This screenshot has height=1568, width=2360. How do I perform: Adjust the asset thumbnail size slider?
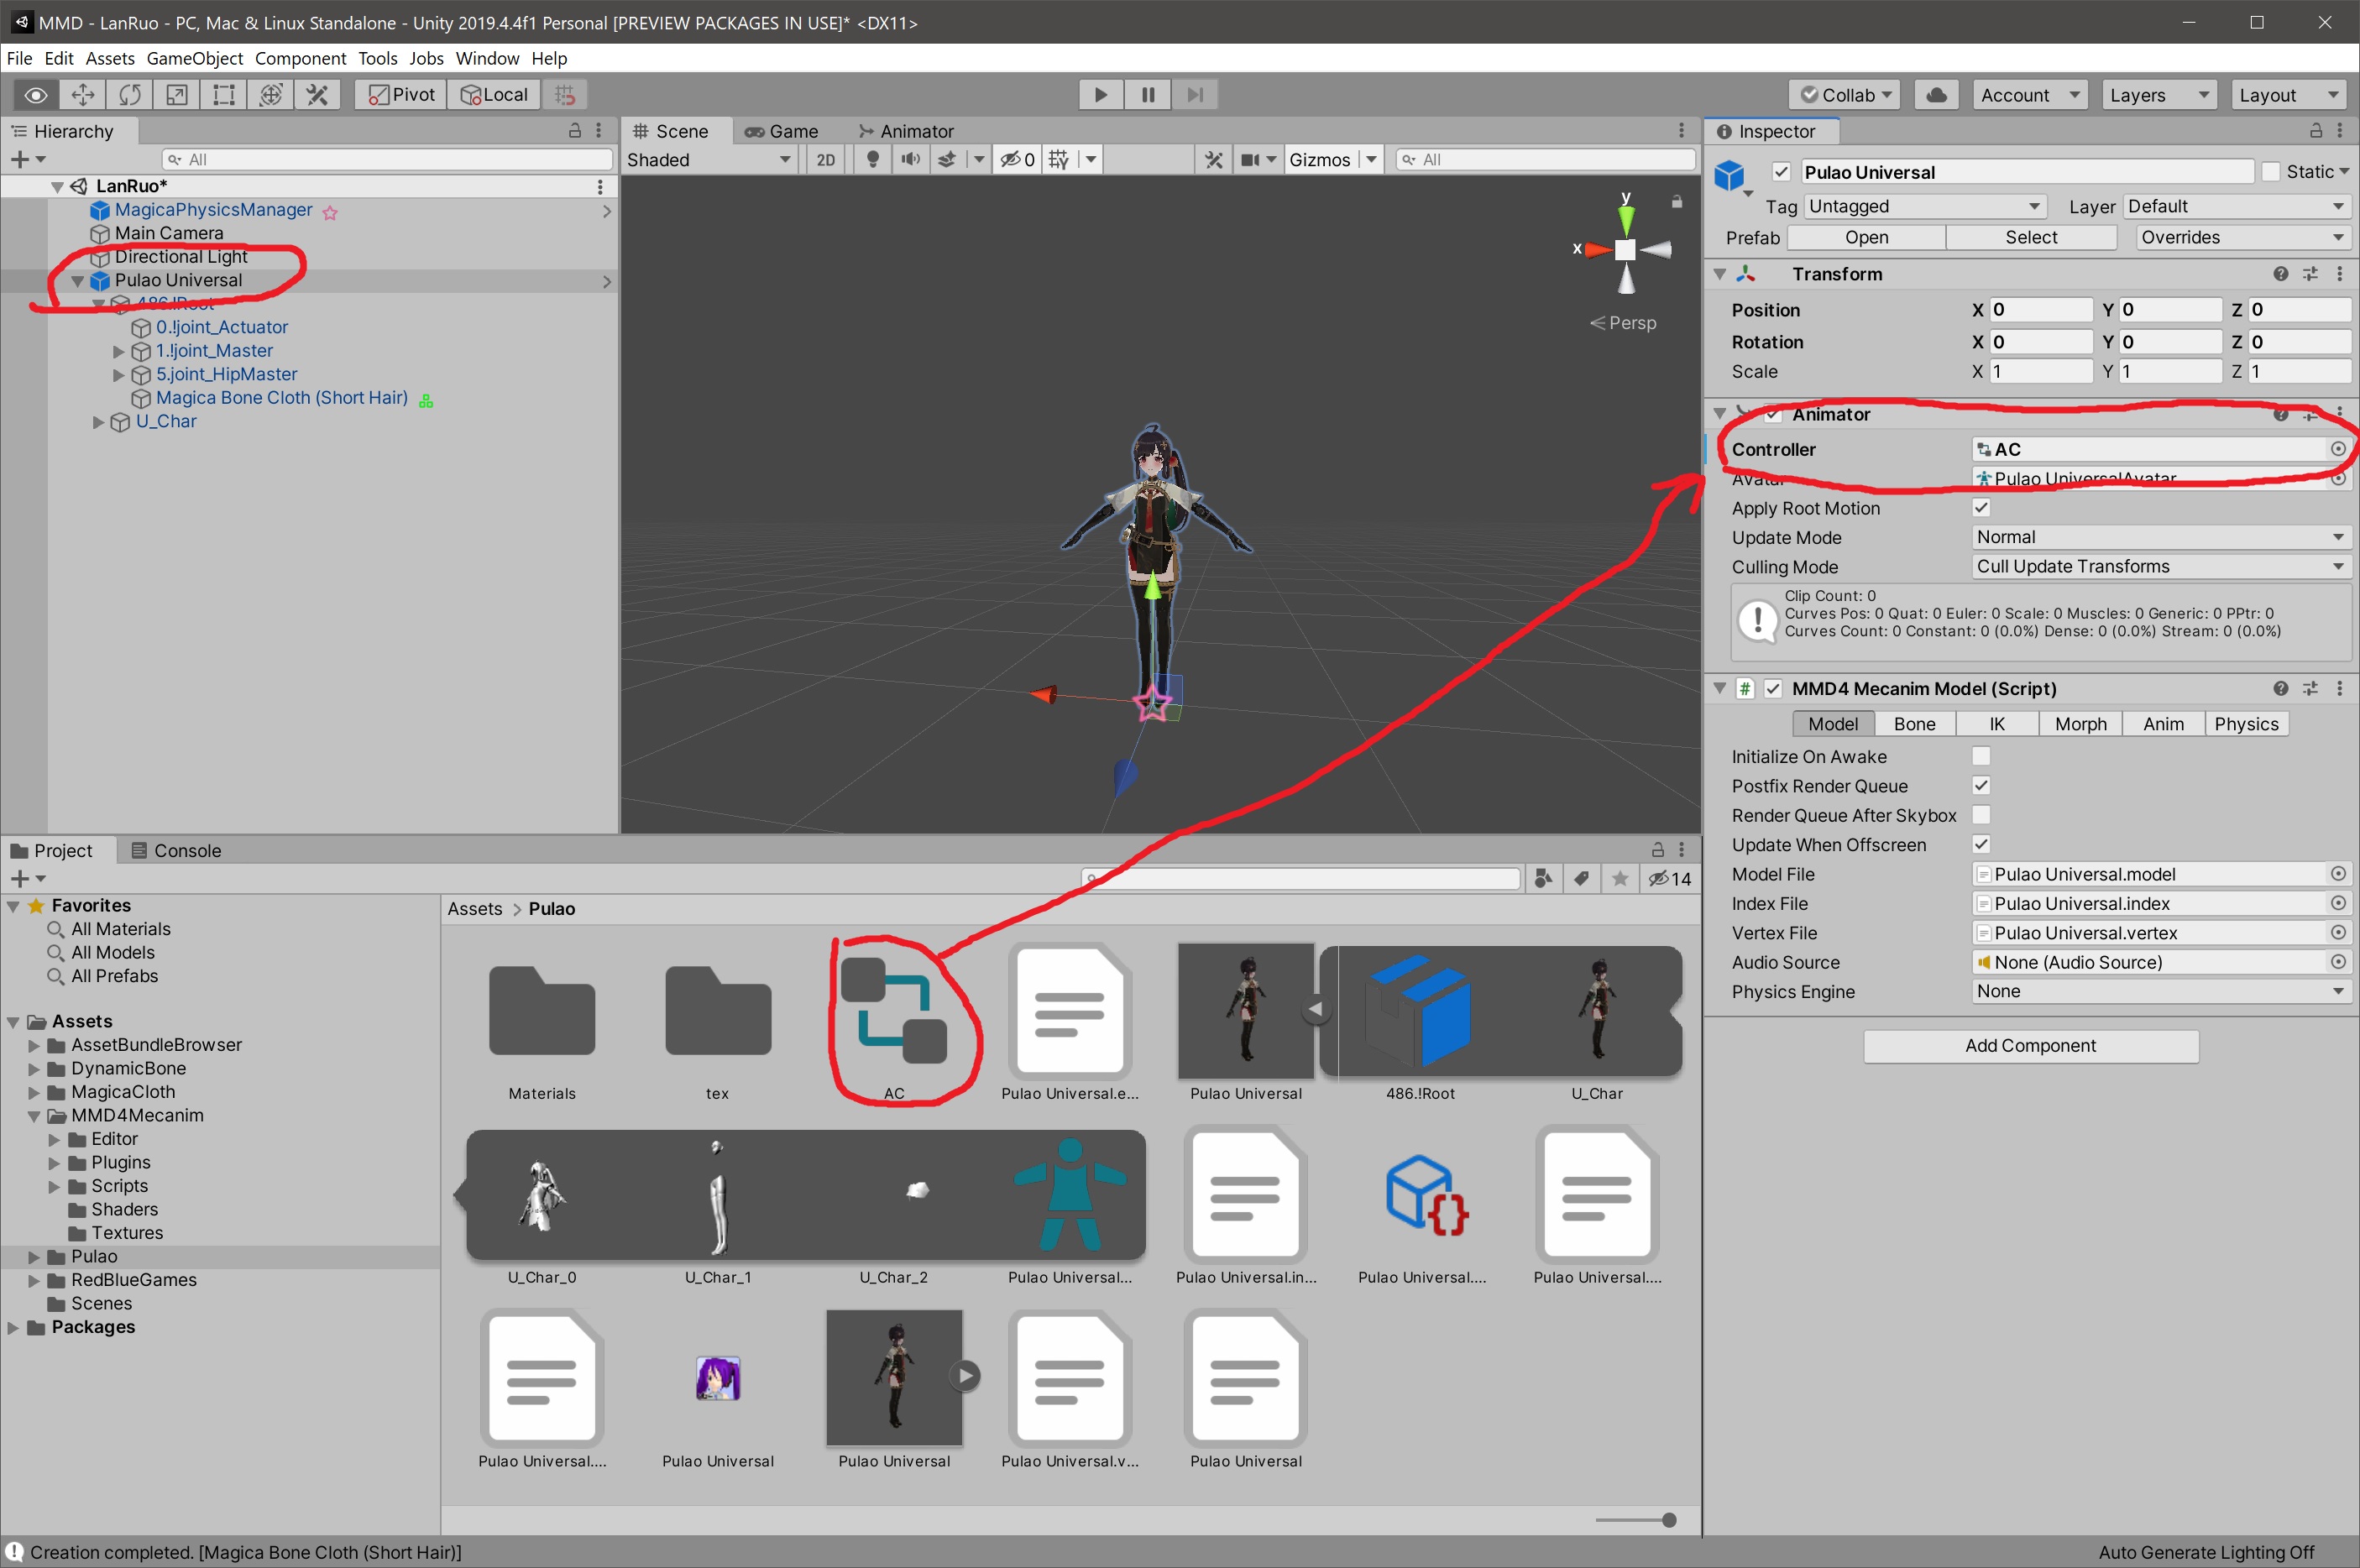pos(1668,1520)
